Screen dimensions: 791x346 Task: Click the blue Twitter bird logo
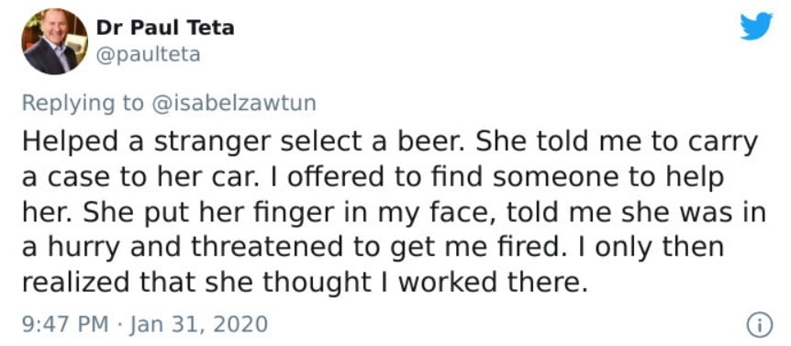point(756,27)
